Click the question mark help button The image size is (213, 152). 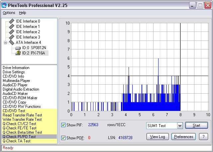(203, 137)
